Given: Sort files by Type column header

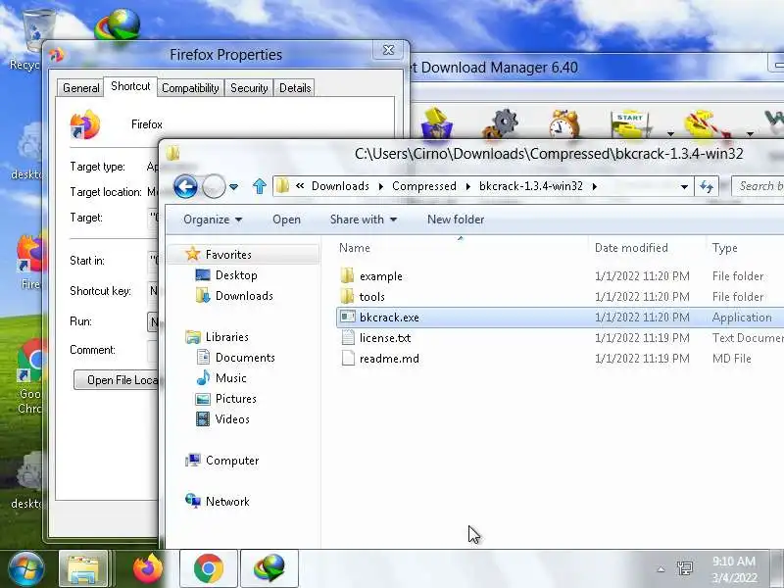Looking at the screenshot, I should pyautogui.click(x=724, y=248).
